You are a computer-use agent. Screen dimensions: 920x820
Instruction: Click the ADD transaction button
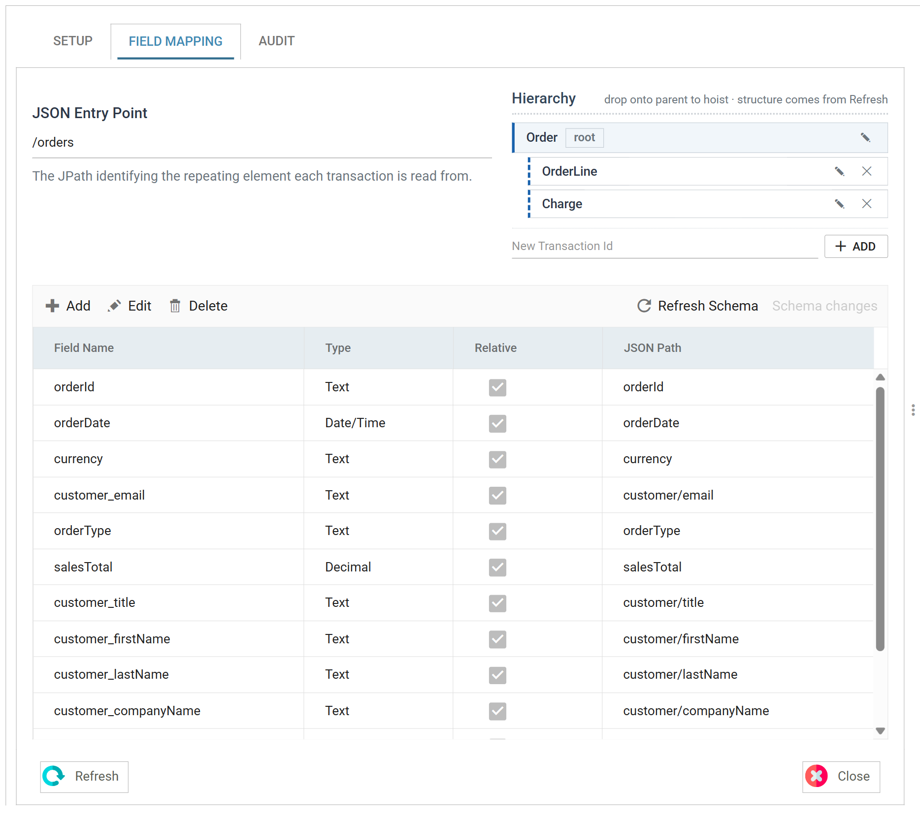856,246
